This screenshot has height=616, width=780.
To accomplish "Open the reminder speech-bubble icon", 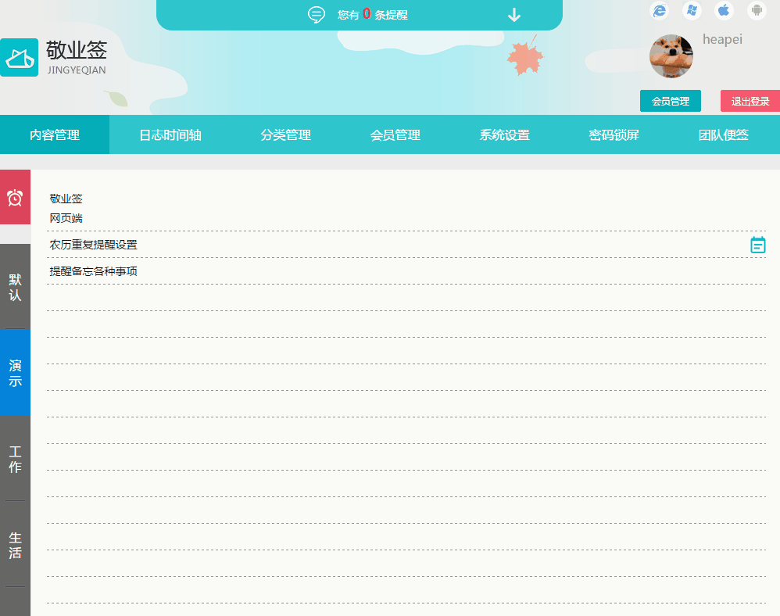I will [x=317, y=14].
